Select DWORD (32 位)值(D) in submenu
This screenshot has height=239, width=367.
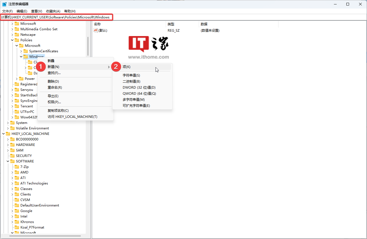click(x=139, y=88)
